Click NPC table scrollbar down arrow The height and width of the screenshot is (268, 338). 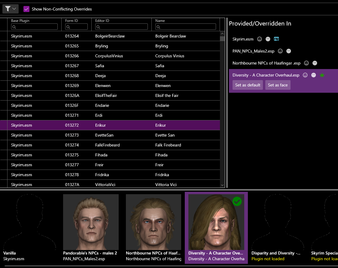point(222,185)
